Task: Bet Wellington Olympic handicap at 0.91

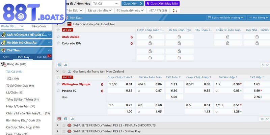Action: (121, 84)
